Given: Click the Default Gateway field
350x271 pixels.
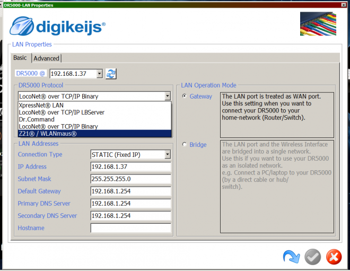Looking at the screenshot, I should coord(130,191).
